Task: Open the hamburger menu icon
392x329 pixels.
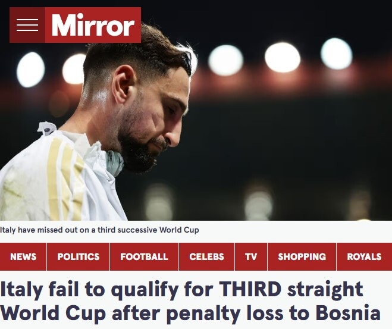Action: pos(27,25)
